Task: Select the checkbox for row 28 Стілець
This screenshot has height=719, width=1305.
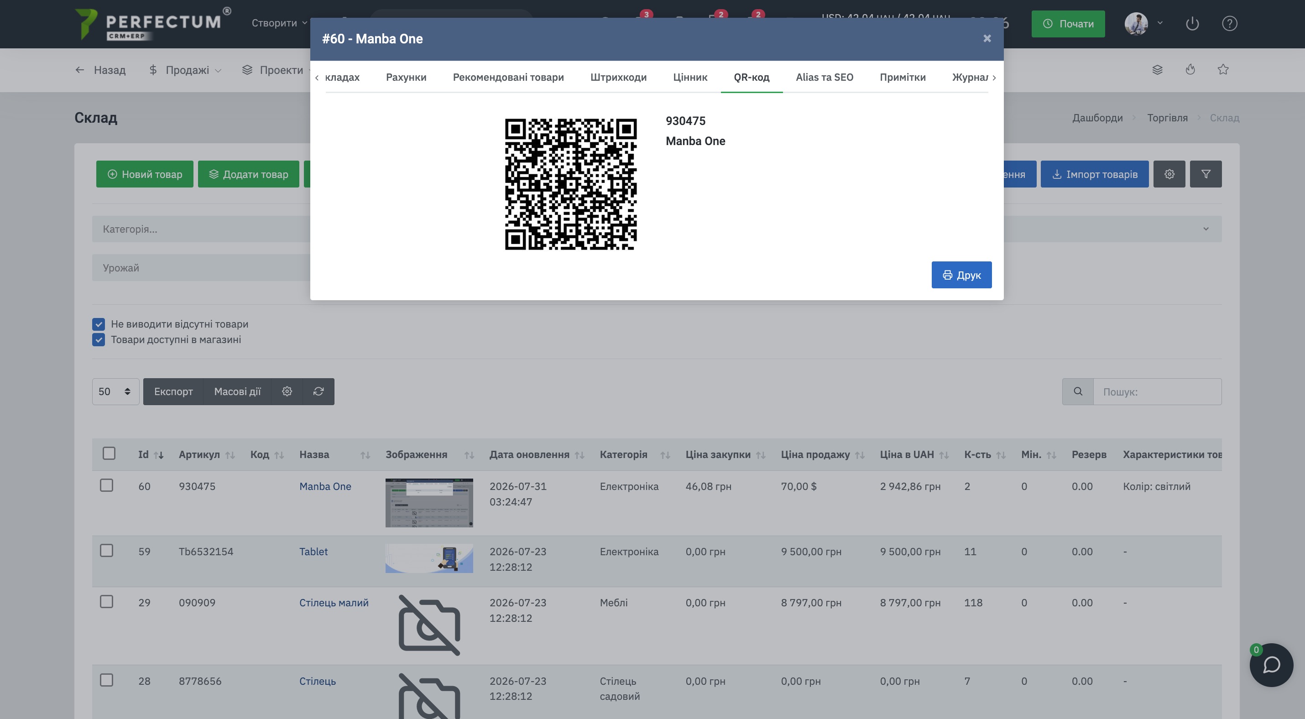Action: (x=106, y=681)
